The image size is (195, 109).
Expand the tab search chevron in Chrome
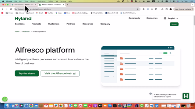tap(193, 5)
